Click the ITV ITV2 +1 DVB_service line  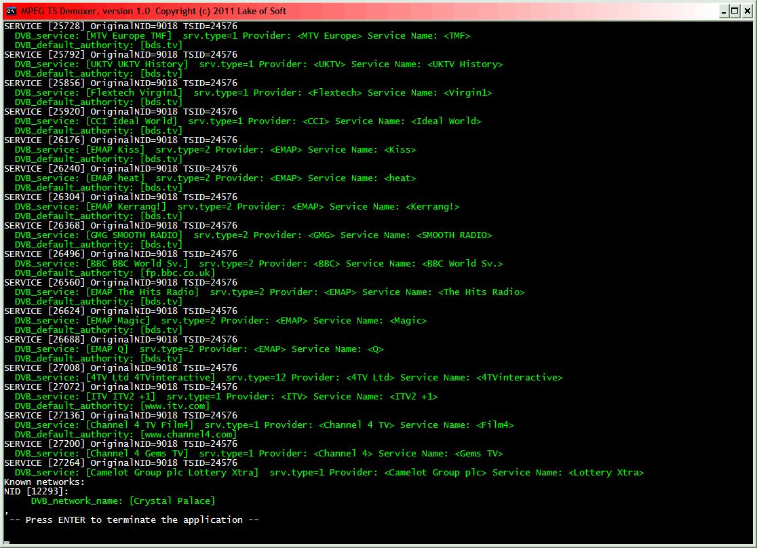click(227, 396)
